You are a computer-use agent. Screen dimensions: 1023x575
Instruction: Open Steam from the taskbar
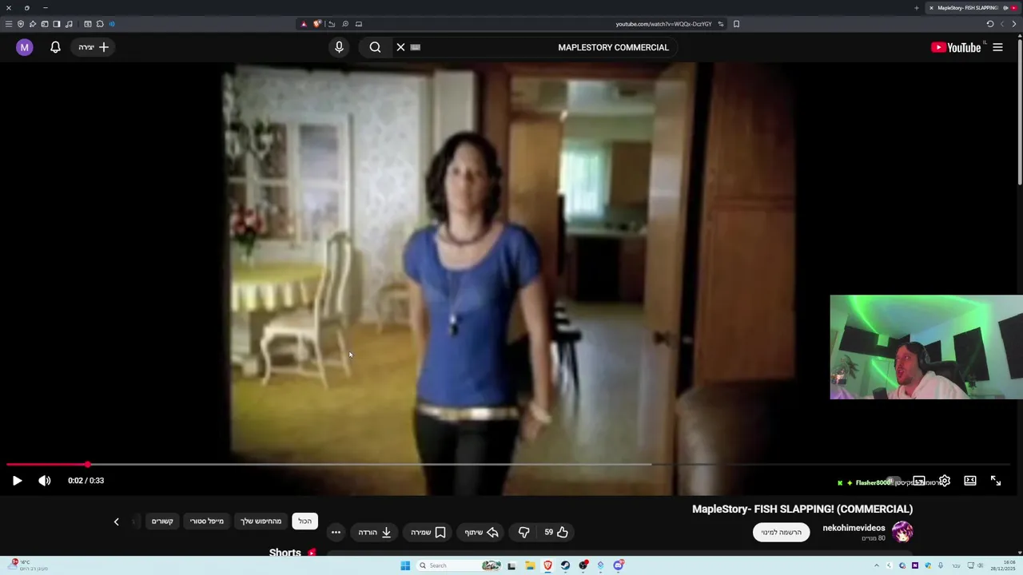(x=565, y=565)
